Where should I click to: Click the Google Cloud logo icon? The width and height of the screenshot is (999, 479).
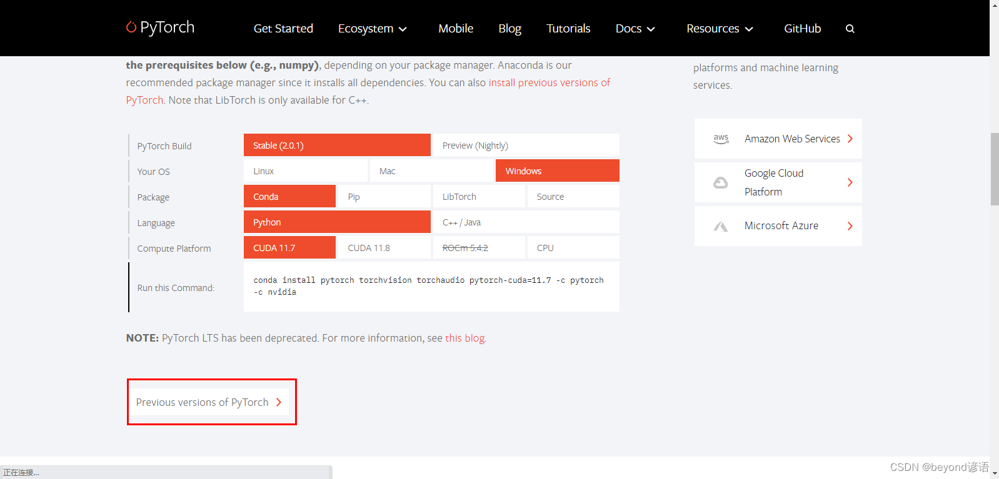tap(721, 182)
